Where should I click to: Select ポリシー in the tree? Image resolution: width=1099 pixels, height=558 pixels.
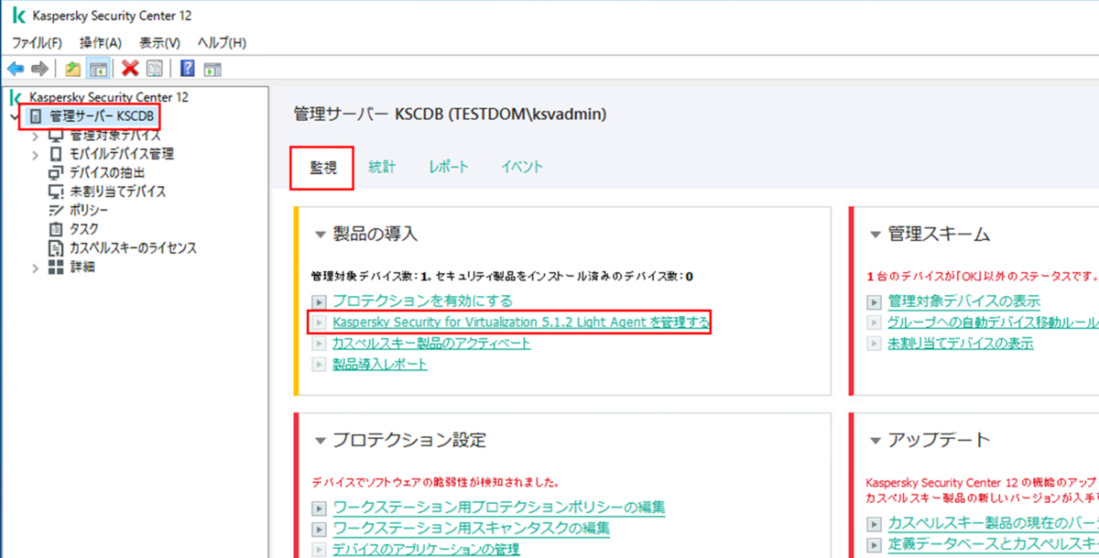(x=90, y=211)
